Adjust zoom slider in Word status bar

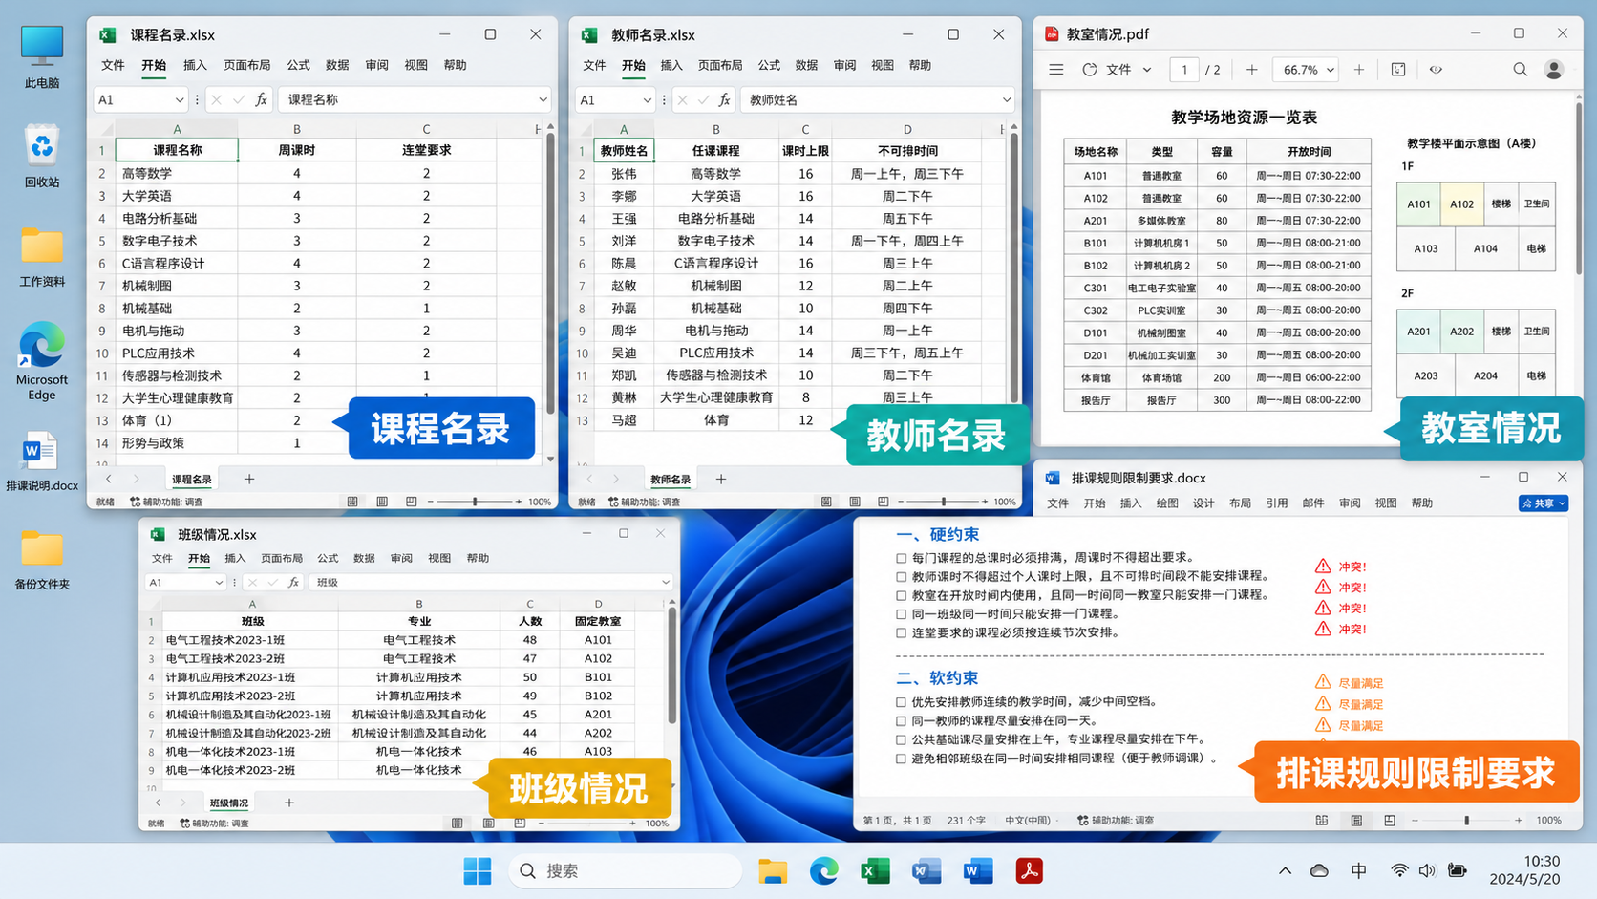tap(1466, 821)
